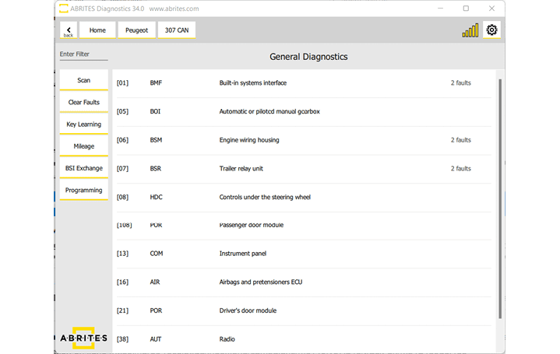Launch the BSI Exchange function
Image resolution: width=560 pixels, height=354 pixels.
83,168
